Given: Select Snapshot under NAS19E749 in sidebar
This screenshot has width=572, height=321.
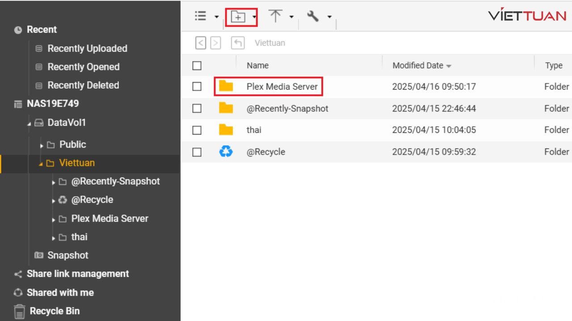Looking at the screenshot, I should (x=67, y=255).
